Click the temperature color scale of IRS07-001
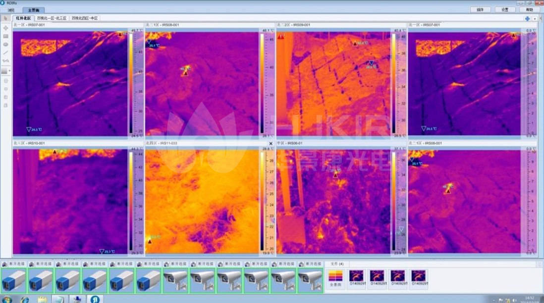 (x=131, y=82)
